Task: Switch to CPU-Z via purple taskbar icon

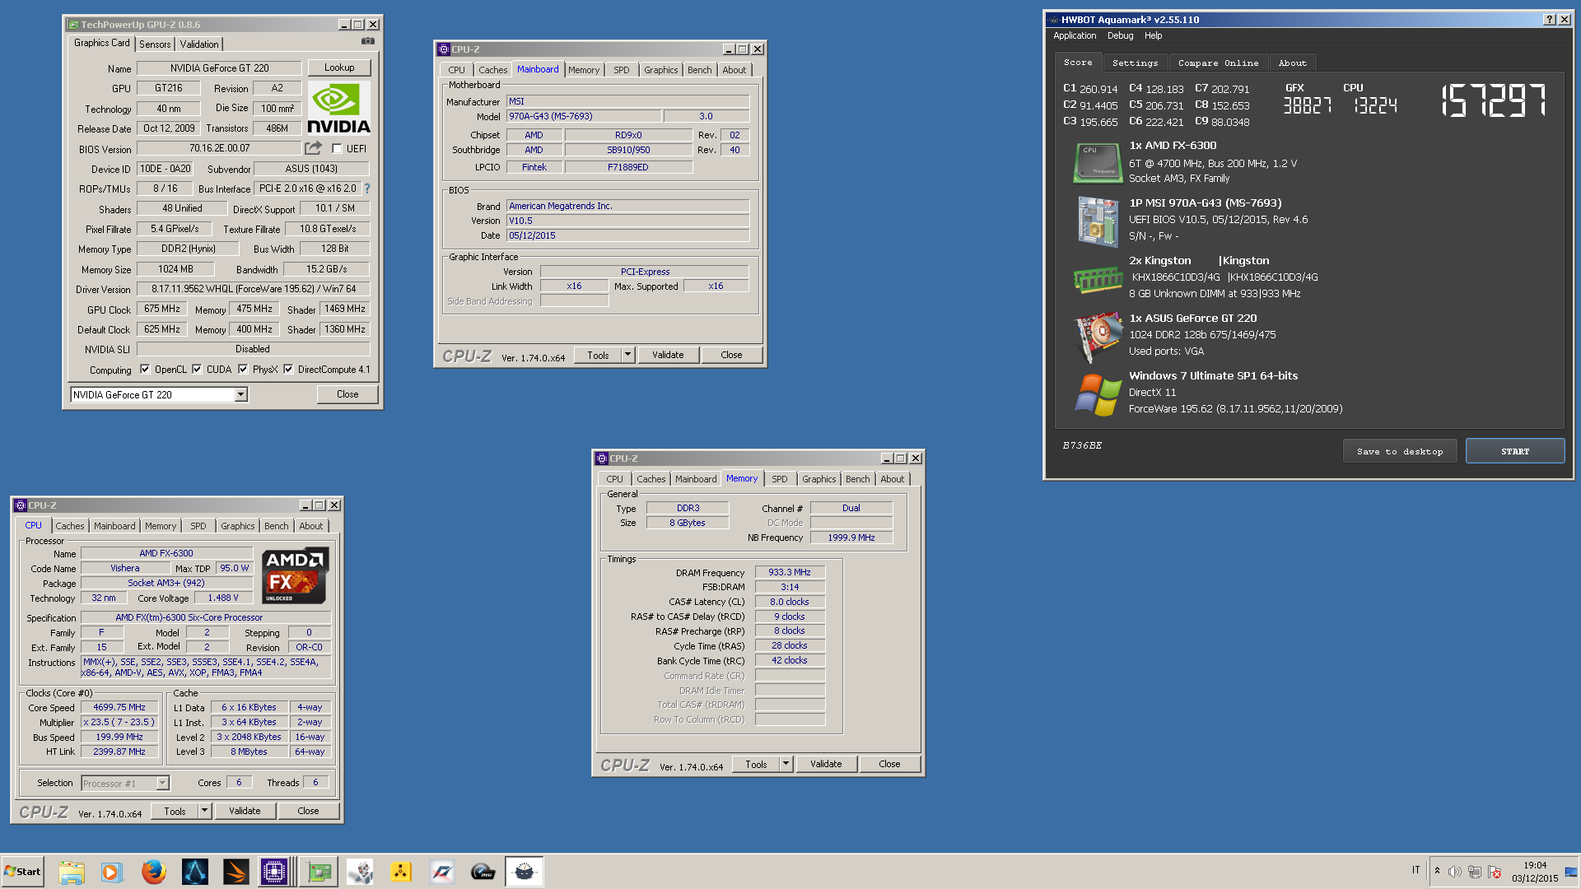Action: [x=274, y=872]
